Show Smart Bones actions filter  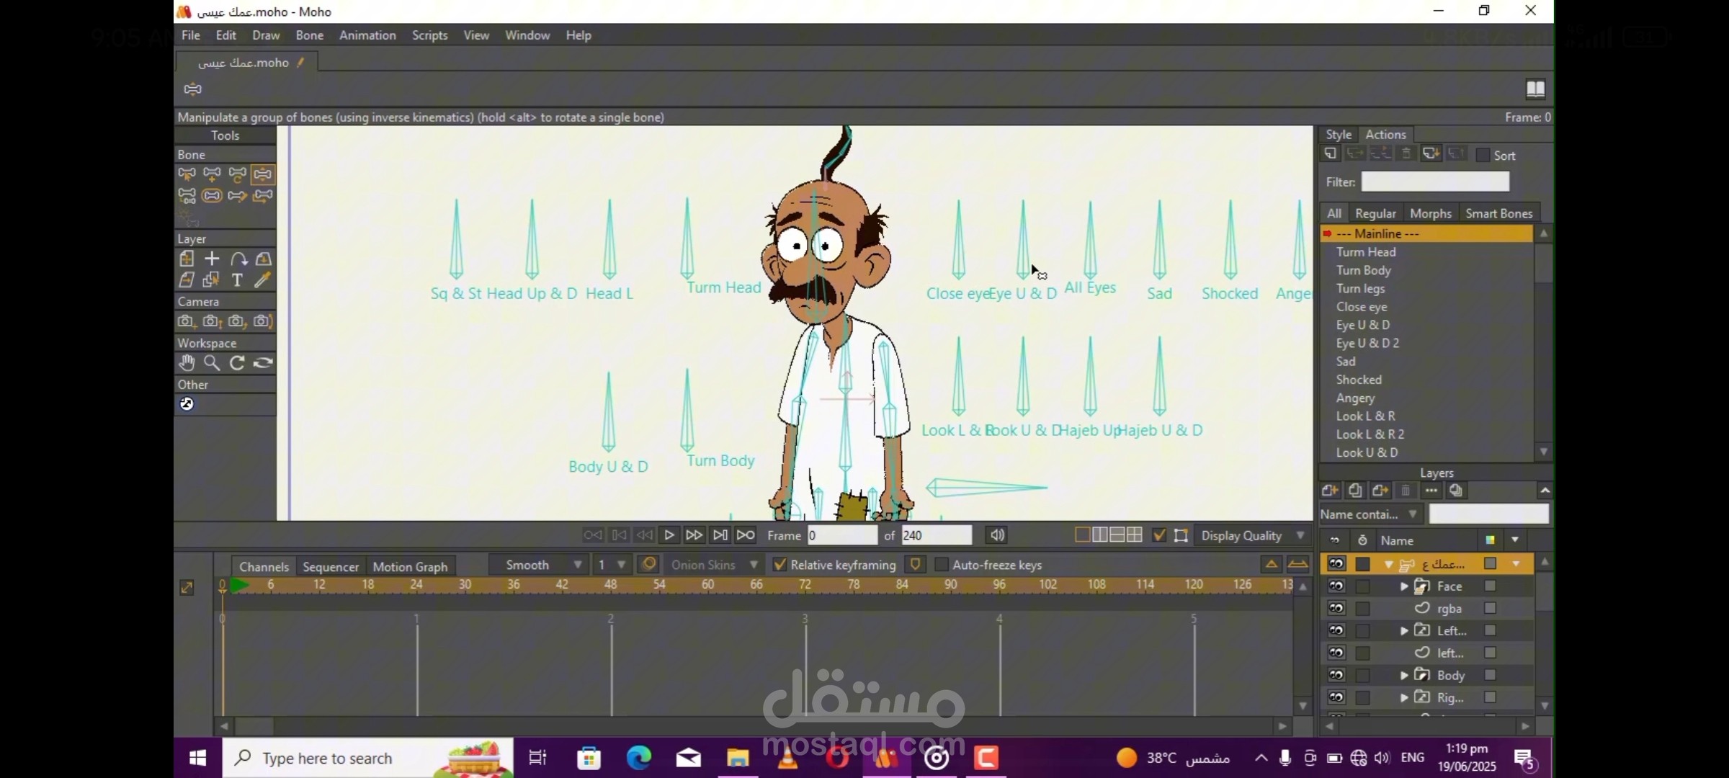pyautogui.click(x=1498, y=213)
